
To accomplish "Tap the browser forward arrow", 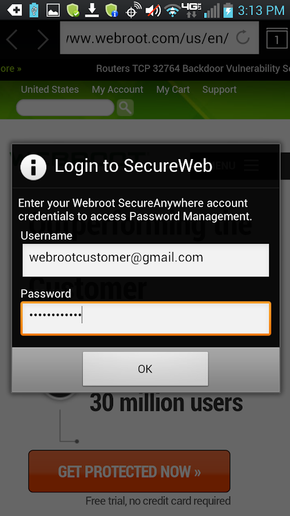I will 43,39.
